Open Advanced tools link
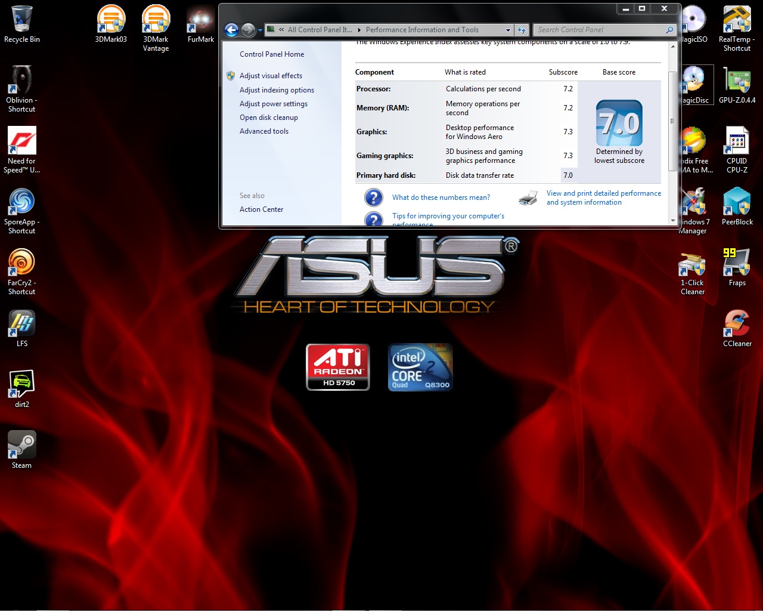The width and height of the screenshot is (763, 611). click(264, 131)
